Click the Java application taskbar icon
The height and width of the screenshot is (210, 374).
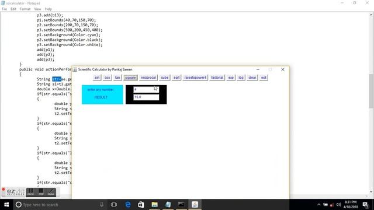coord(195,205)
